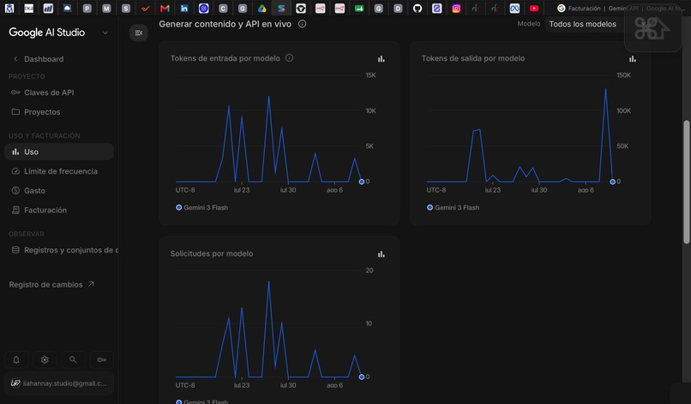691x404 pixels.
Task: Open the cloud icon pinned tab
Action: pyautogui.click(x=68, y=9)
